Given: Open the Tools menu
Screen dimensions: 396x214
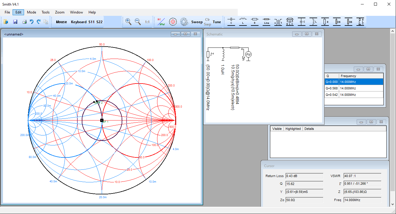Looking at the screenshot, I should [45, 12].
